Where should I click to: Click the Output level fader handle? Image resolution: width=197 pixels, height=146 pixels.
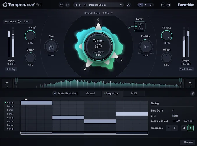188,34
